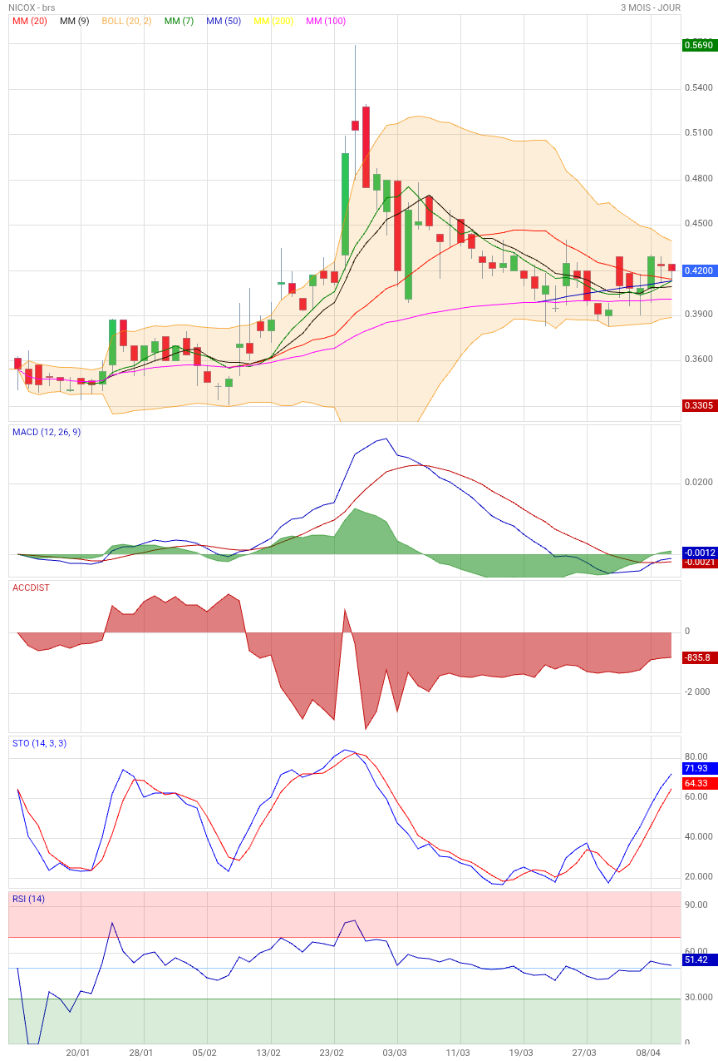Select the MM (50) legend label
This screenshot has width=718, height=1061.
(224, 21)
